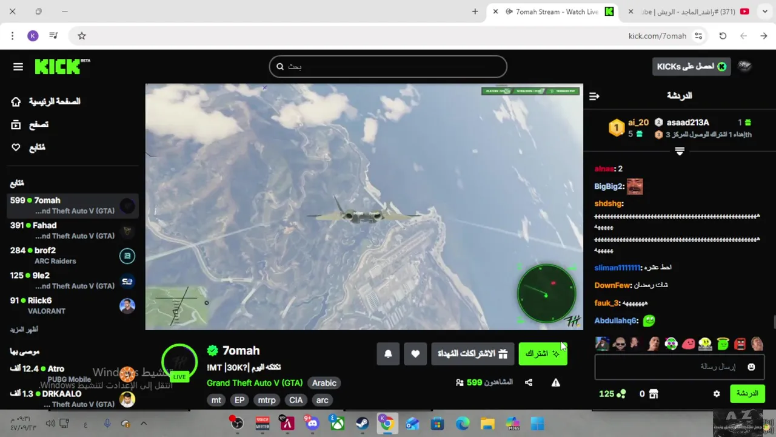Click 7omah live avatar
Screen dimensions: 776x437
[x=179, y=362]
